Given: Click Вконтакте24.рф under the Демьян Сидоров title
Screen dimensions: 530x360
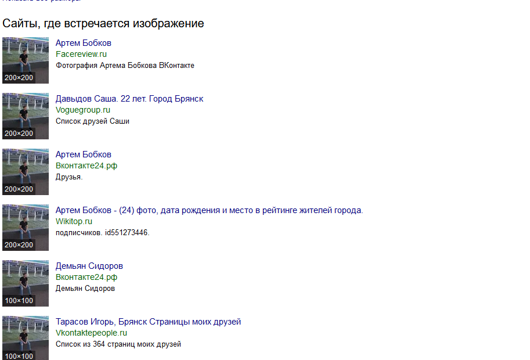Looking at the screenshot, I should pyautogui.click(x=86, y=277).
